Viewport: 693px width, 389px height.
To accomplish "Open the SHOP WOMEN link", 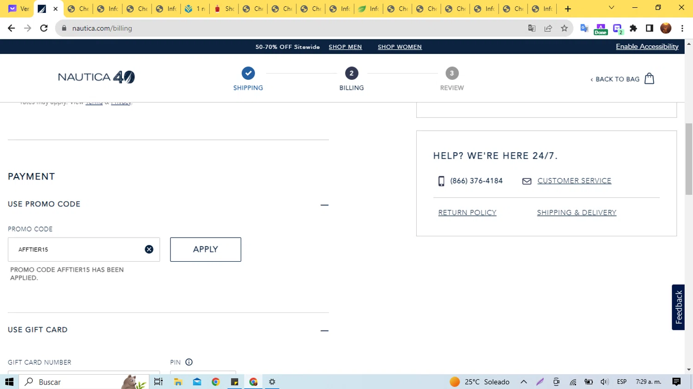I will coord(400,47).
